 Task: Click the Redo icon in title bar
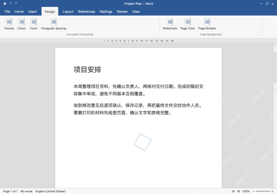[16, 4]
